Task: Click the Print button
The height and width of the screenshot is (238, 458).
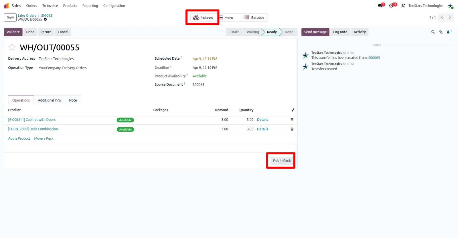Action: pos(30,32)
